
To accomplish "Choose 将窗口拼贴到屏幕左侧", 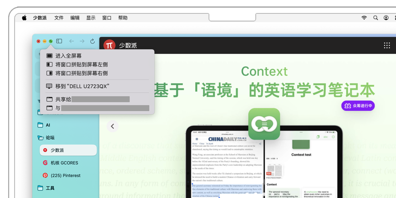I will pyautogui.click(x=97, y=64).
